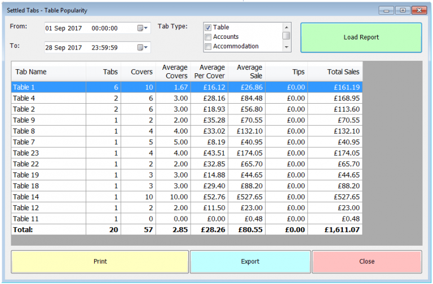The width and height of the screenshot is (433, 284).
Task: Open the From date calendar dropdown
Action: coord(142,28)
